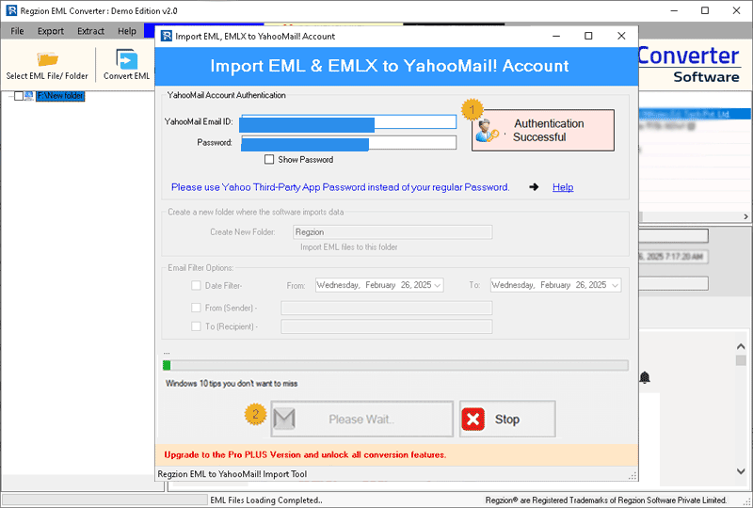Click the Help link for app password
The width and height of the screenshot is (753, 508).
click(563, 187)
